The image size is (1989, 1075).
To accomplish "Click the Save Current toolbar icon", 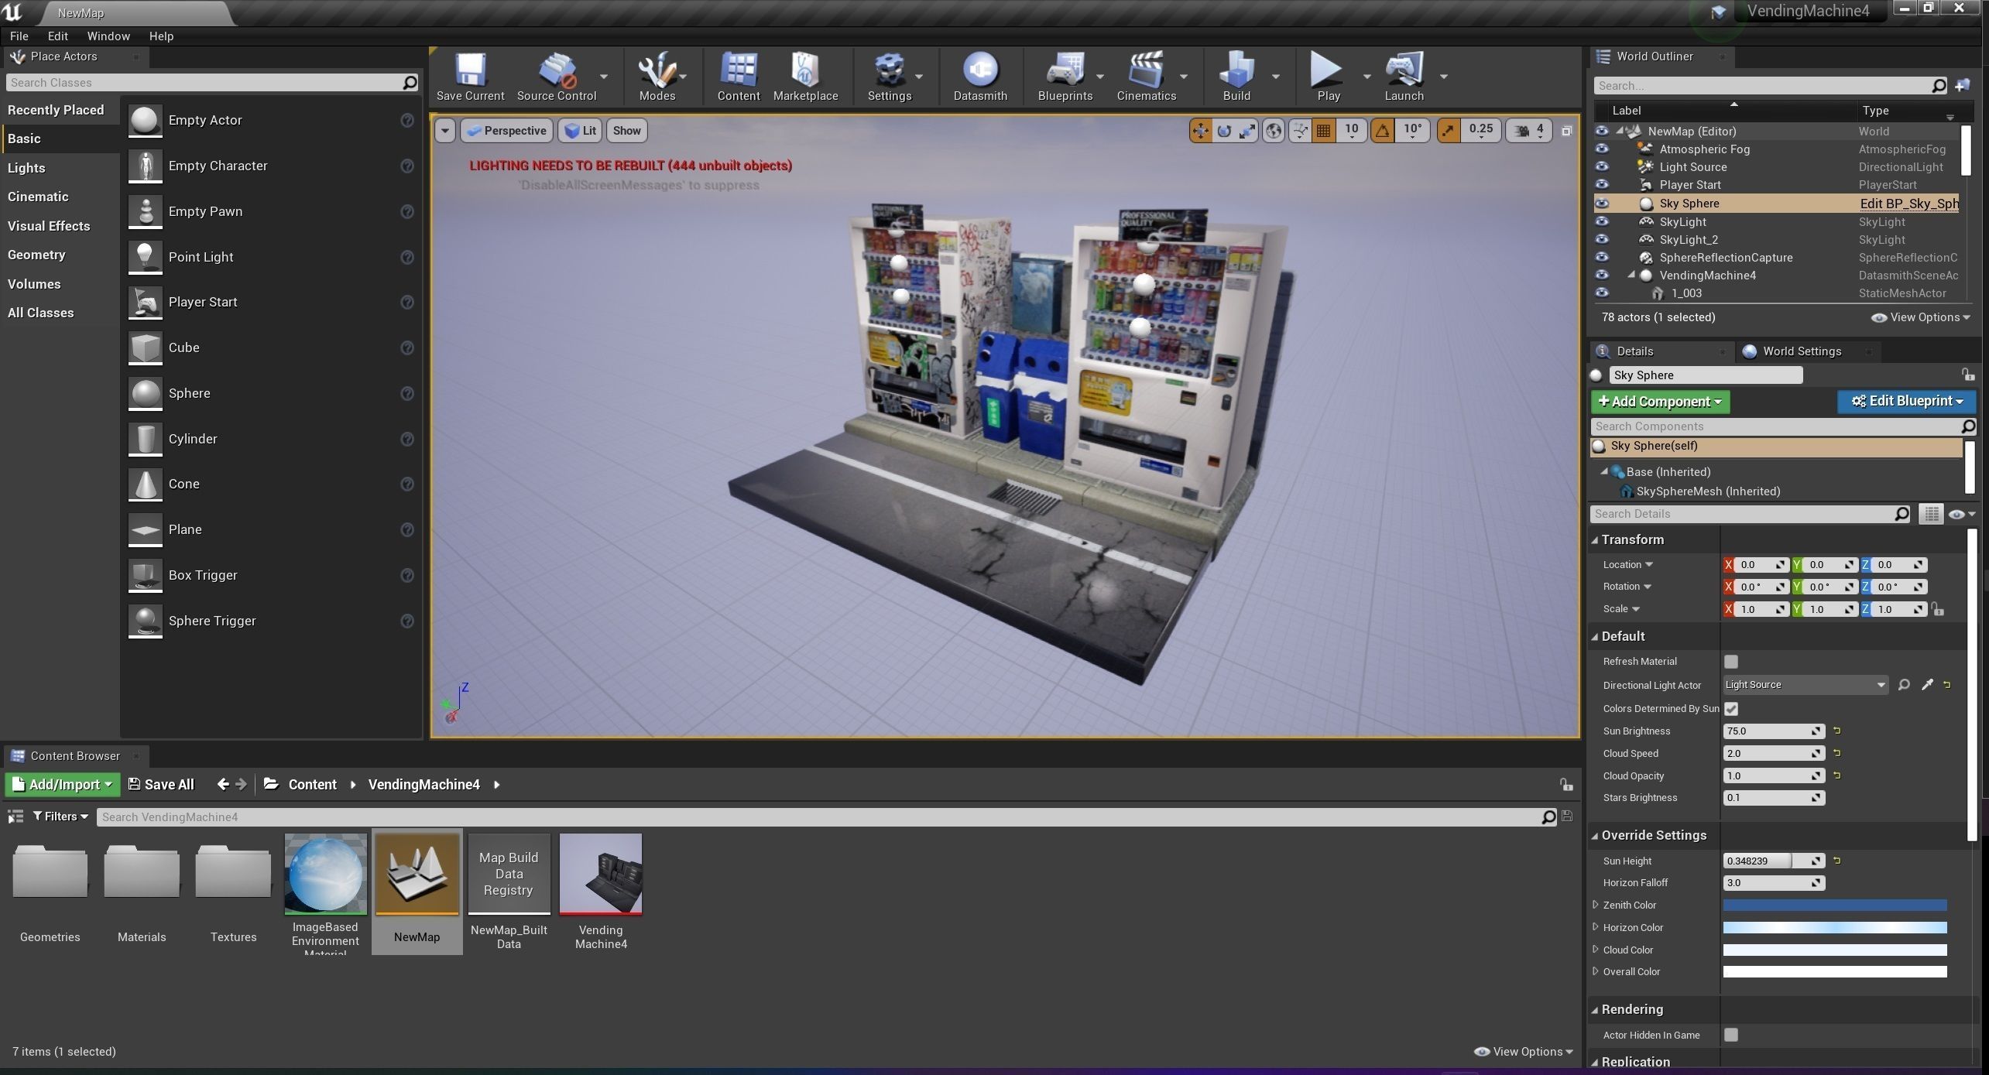I will click(470, 77).
